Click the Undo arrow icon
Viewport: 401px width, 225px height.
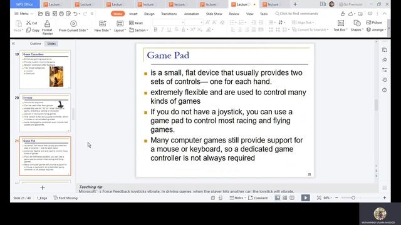(x=75, y=14)
